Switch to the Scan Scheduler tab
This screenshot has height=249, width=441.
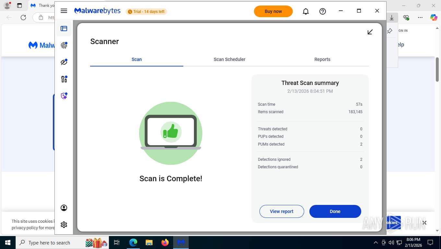230,59
